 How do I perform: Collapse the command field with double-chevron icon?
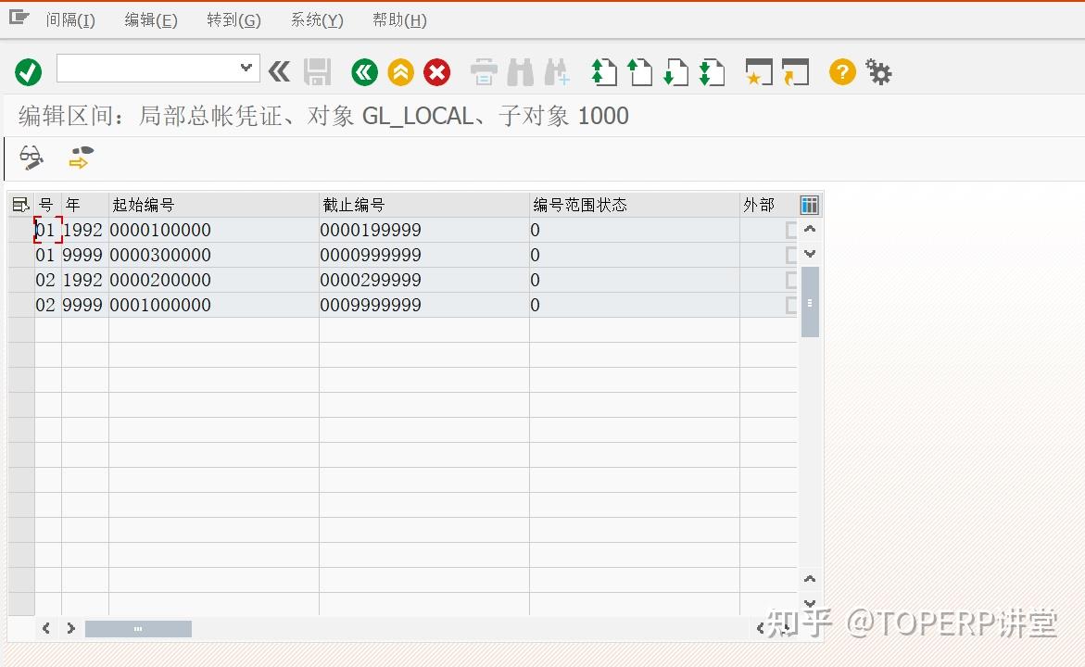coord(279,71)
